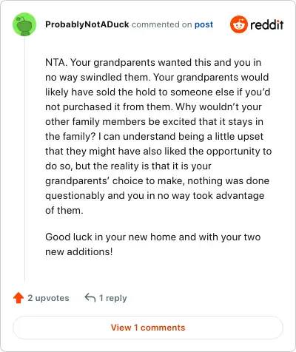Click the line starting "likely have sold the hold"
The height and width of the screenshot is (352, 296).
(x=158, y=92)
